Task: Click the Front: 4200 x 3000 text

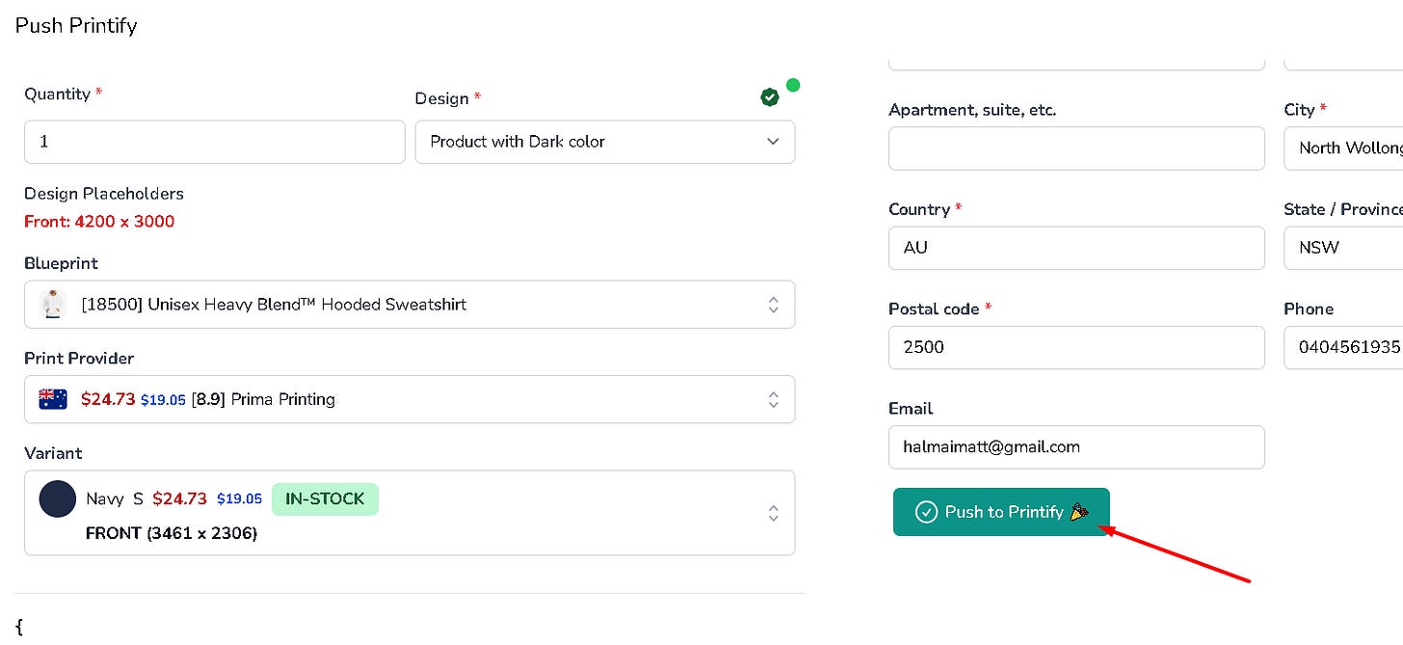Action: tap(99, 222)
